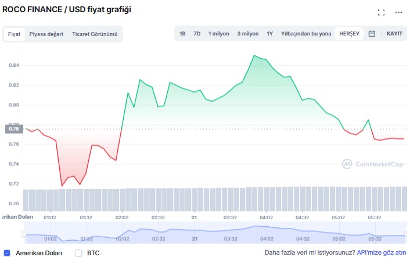Click the 02:02 main axis label
The width and height of the screenshot is (410, 257).
click(x=122, y=217)
